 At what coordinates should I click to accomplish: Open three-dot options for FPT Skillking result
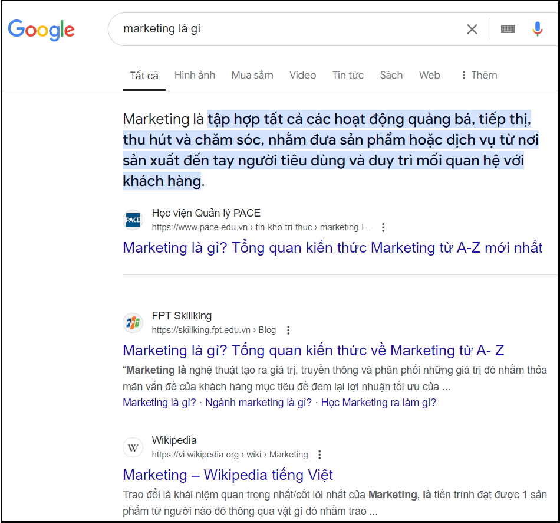click(x=288, y=330)
